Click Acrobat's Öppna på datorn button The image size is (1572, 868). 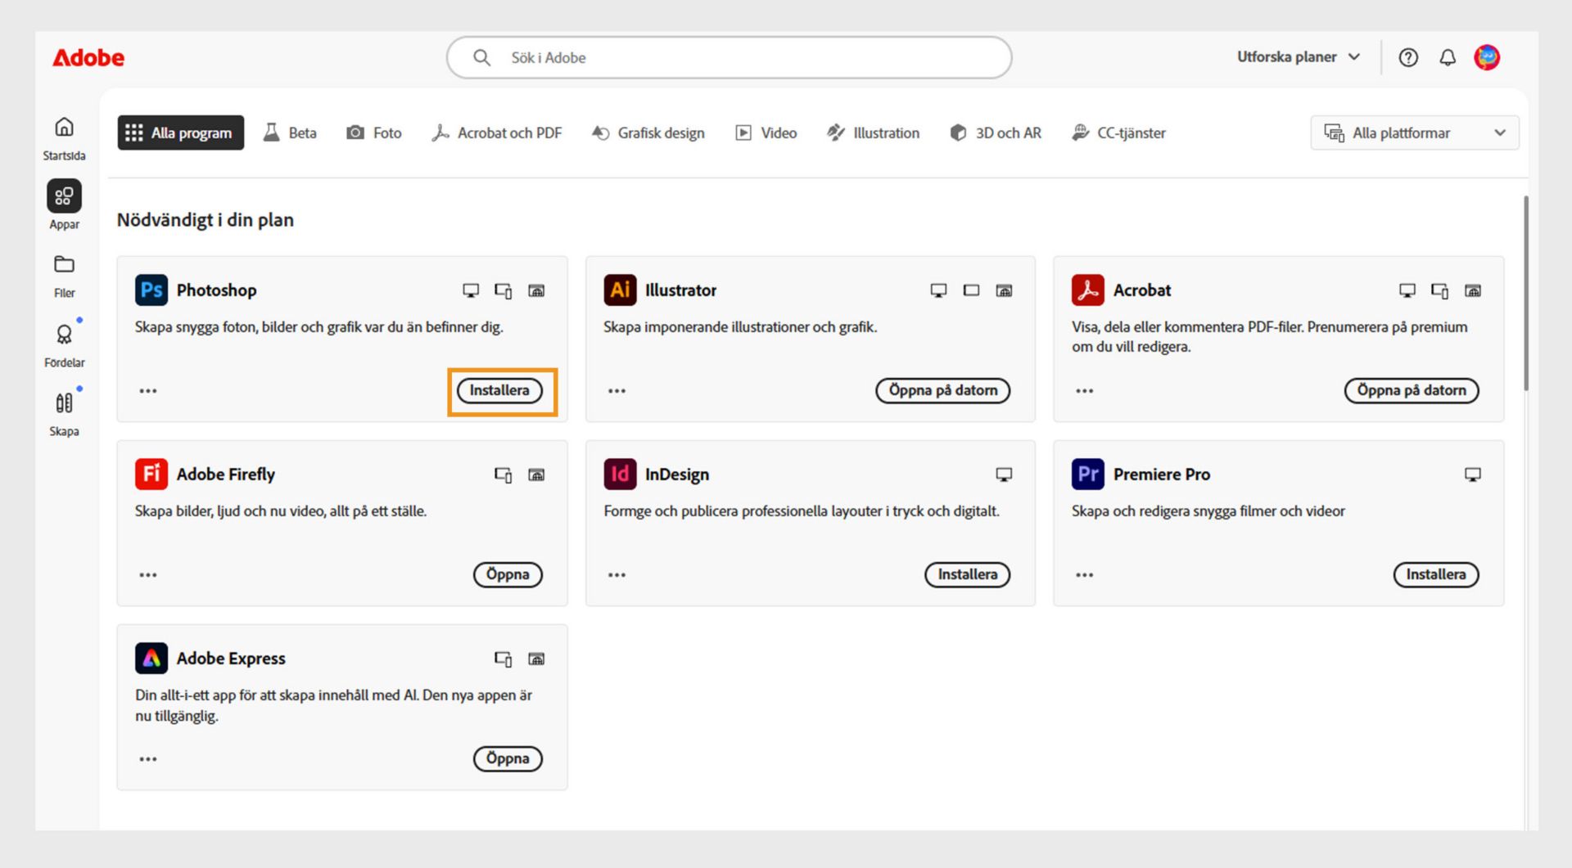click(x=1412, y=391)
